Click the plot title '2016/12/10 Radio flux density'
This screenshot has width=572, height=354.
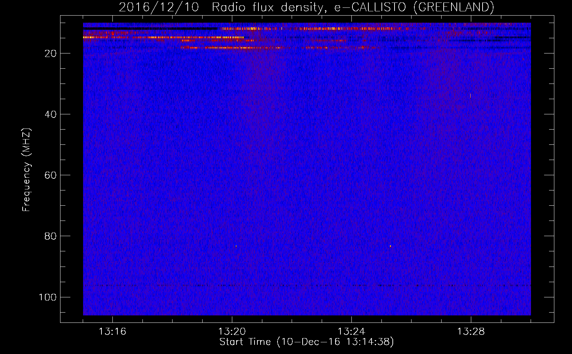tap(306, 7)
